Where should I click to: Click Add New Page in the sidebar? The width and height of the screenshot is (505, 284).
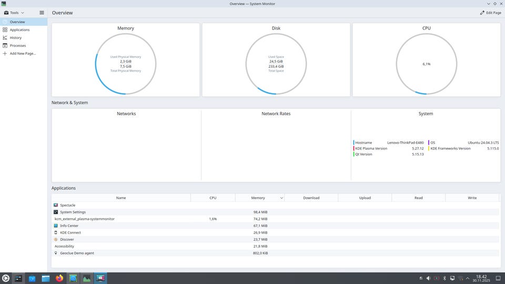24,54
